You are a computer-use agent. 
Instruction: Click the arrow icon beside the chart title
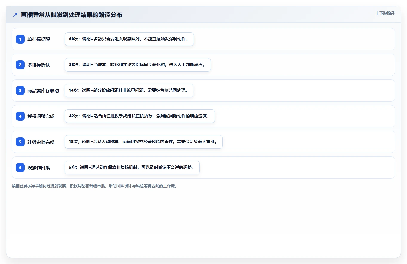tap(15, 15)
